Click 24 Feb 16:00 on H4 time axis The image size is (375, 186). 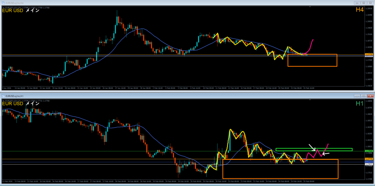(309, 88)
